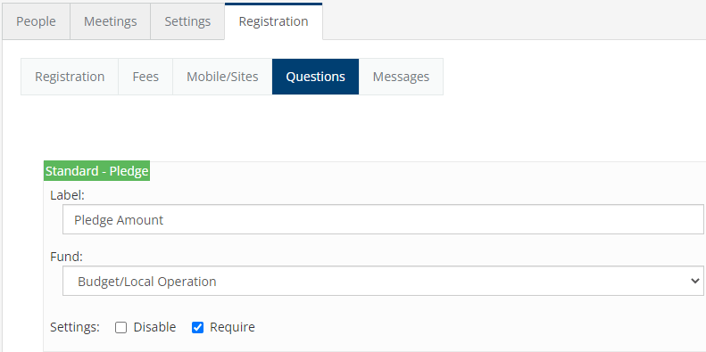Open the Budget/Local Operation fund dropdown
706x352 pixels.
tap(383, 281)
